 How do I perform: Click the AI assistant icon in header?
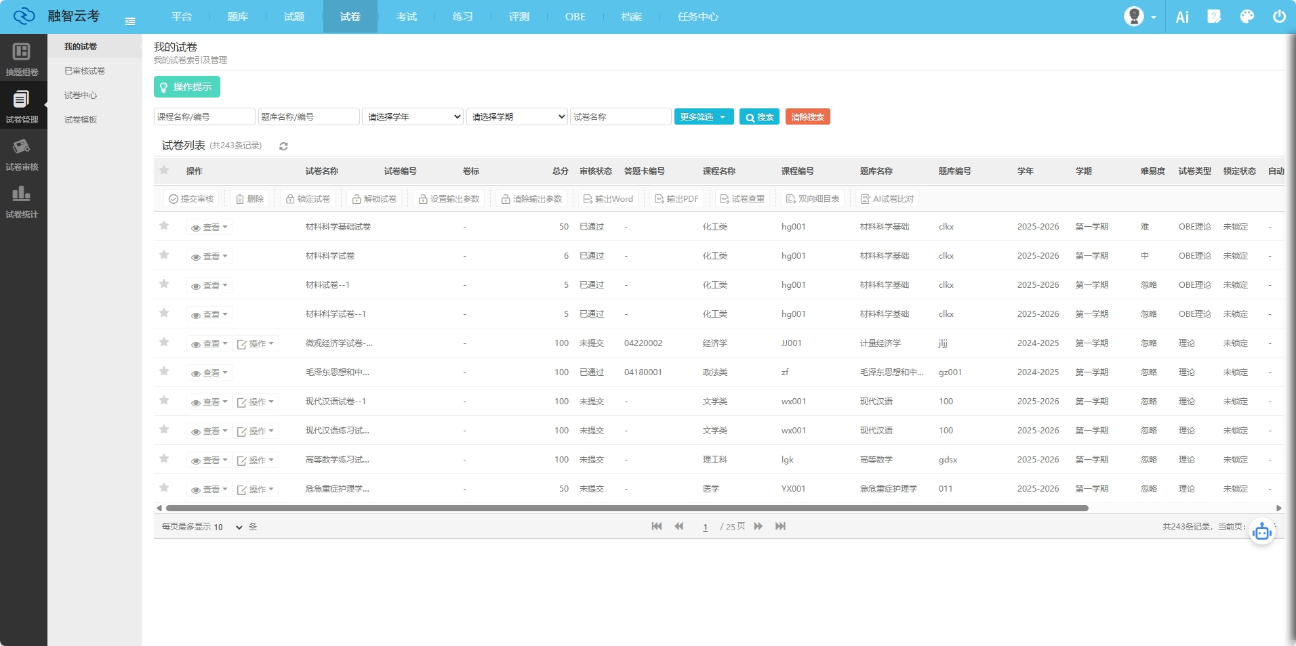[1182, 17]
